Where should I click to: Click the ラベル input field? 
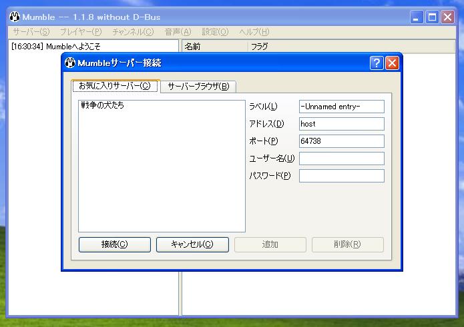pyautogui.click(x=341, y=107)
